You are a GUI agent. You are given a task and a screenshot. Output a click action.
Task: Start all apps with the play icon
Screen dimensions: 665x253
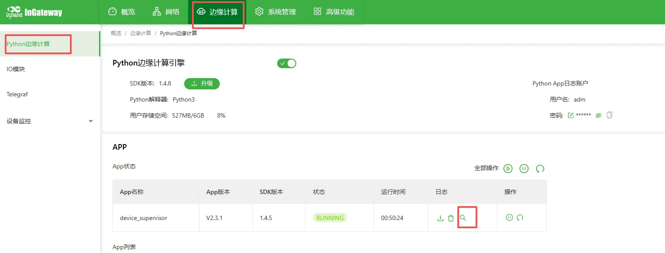click(508, 168)
